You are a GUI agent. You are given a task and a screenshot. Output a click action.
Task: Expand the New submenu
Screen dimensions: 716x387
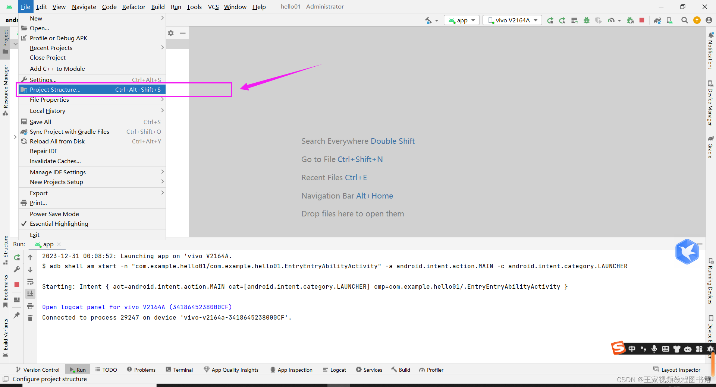click(x=92, y=19)
